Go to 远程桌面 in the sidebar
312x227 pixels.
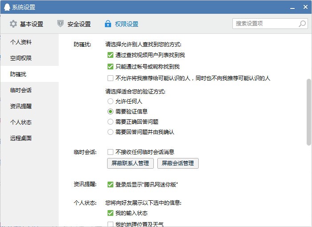[29, 138]
